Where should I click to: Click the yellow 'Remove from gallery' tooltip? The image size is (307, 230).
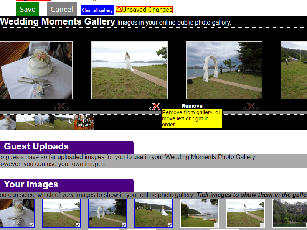pyautogui.click(x=191, y=118)
